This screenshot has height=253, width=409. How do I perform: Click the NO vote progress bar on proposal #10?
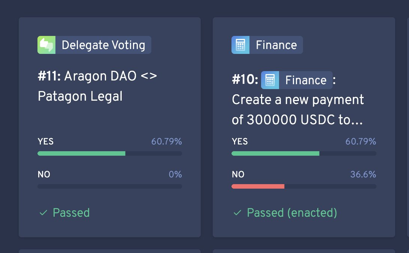coord(304,186)
